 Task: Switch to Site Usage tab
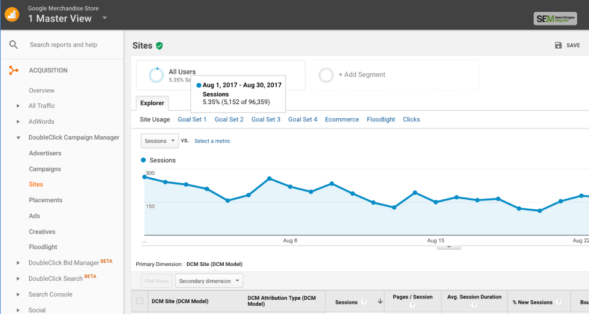[x=155, y=120]
